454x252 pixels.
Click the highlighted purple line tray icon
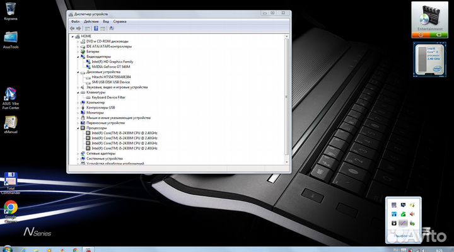pyautogui.click(x=403, y=223)
